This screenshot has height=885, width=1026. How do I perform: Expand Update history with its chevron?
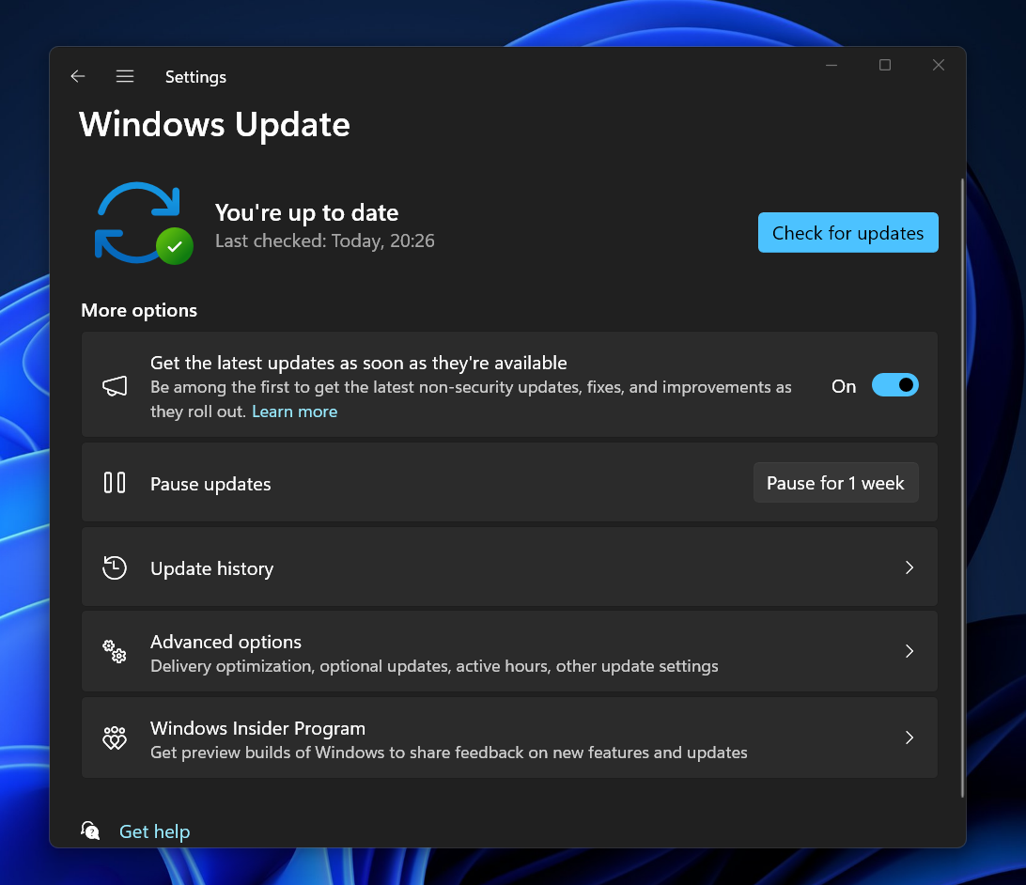(909, 567)
